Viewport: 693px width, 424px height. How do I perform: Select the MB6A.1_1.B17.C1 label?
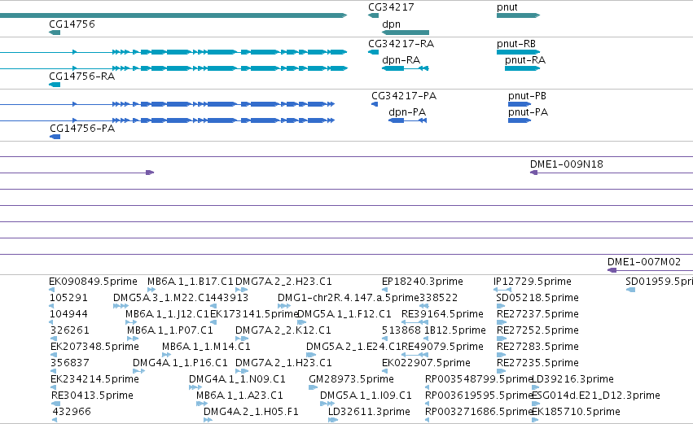(x=190, y=282)
